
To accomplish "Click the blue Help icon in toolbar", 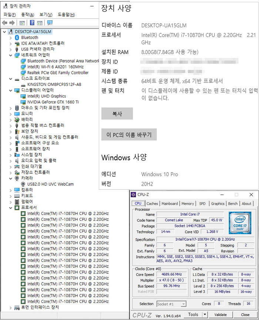I will tap(32, 23).
